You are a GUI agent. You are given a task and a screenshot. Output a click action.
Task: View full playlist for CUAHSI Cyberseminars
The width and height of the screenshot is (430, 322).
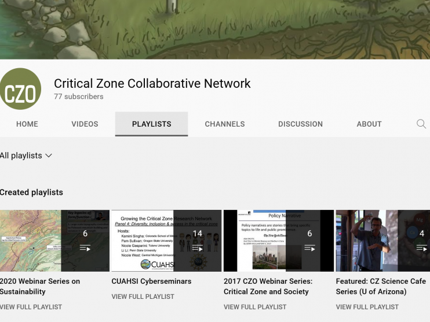pos(143,297)
